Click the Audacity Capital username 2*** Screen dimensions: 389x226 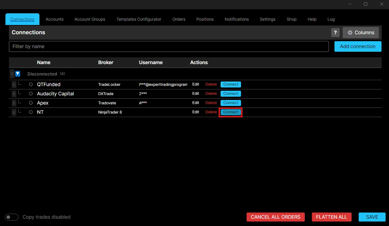click(143, 94)
